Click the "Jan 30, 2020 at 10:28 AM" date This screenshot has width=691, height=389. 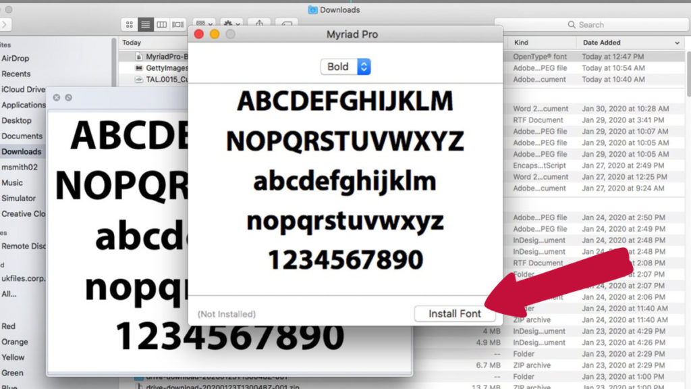(x=626, y=109)
